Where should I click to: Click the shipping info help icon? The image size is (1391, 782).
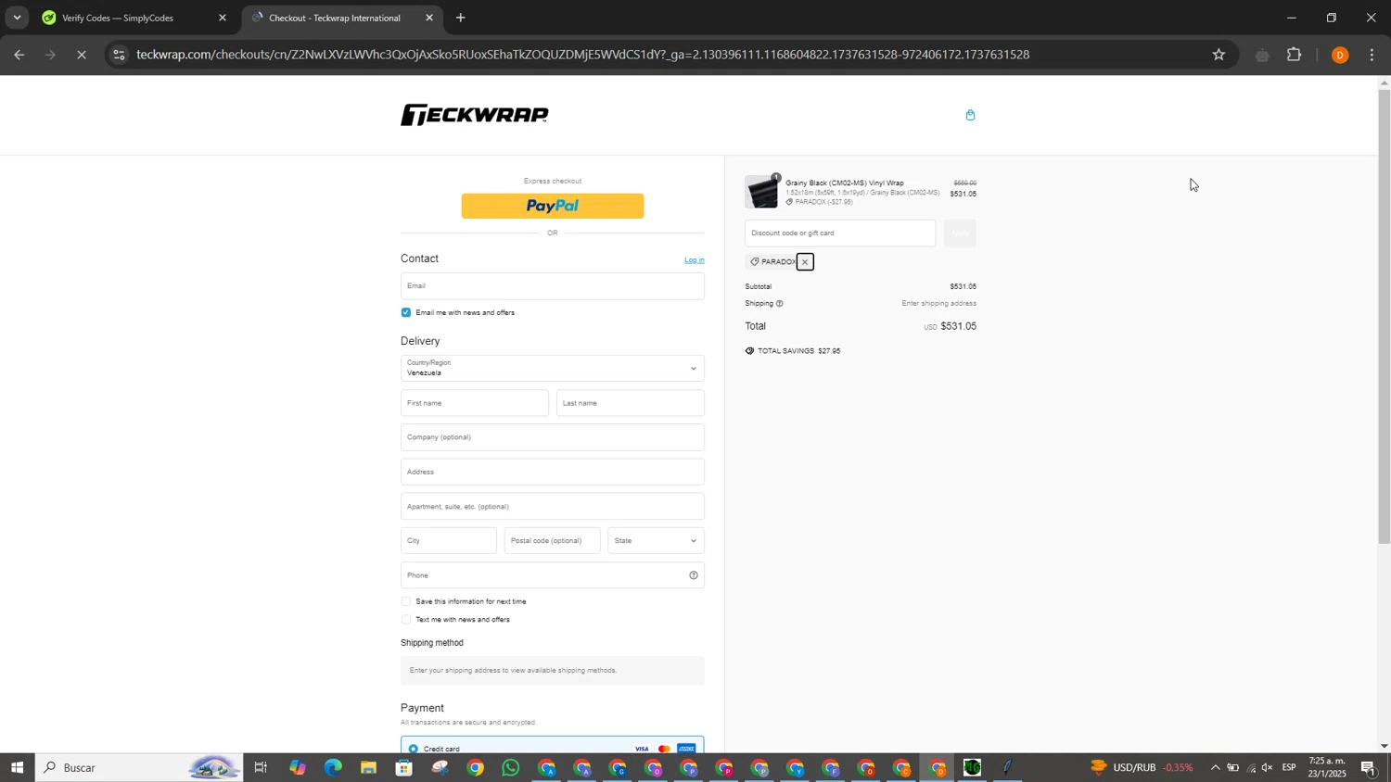[x=779, y=304]
